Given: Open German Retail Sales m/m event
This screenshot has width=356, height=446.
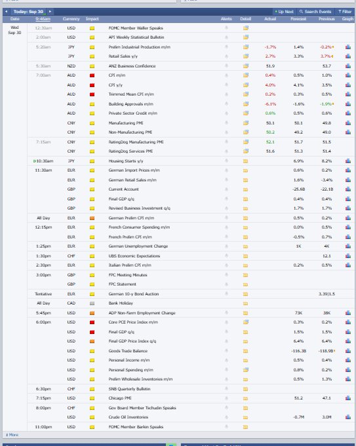Looking at the screenshot, I should point(132,180).
